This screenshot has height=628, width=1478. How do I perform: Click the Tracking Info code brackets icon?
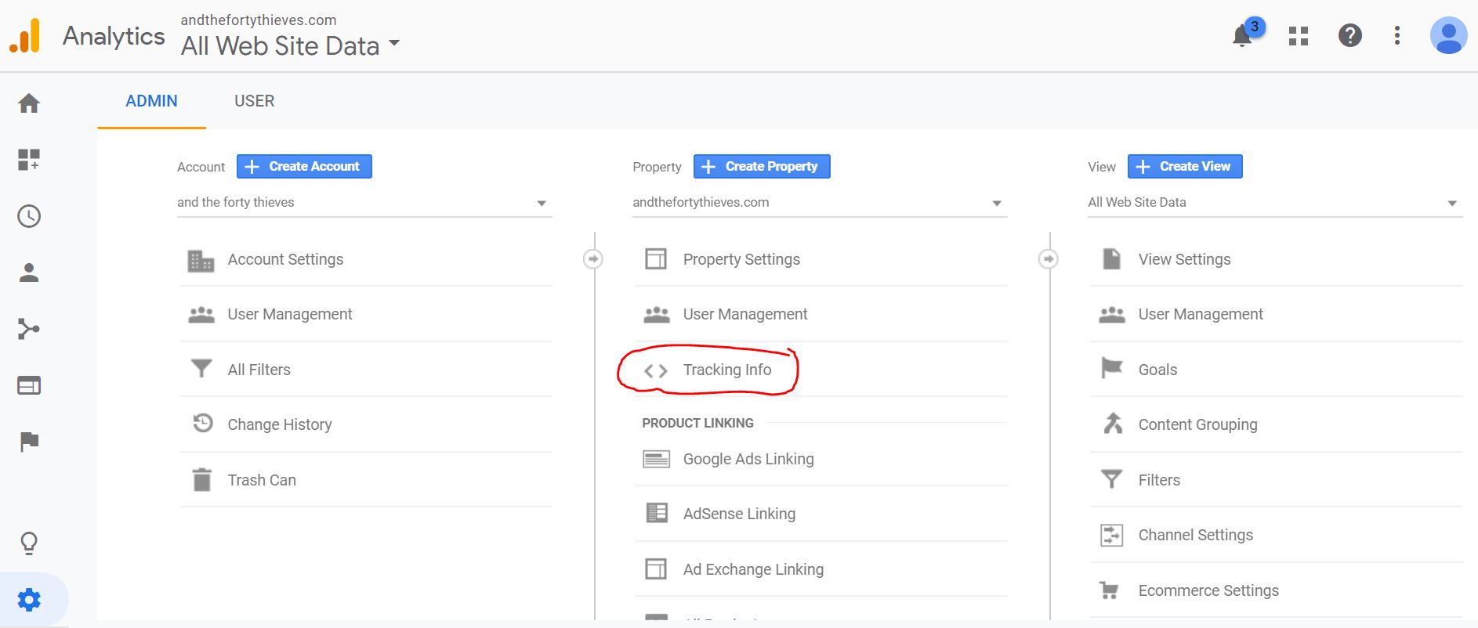pos(656,370)
